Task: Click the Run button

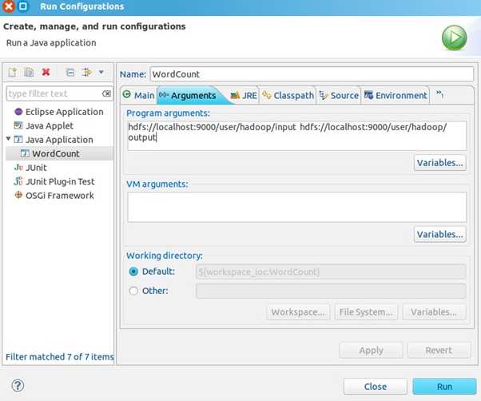Action: point(444,387)
